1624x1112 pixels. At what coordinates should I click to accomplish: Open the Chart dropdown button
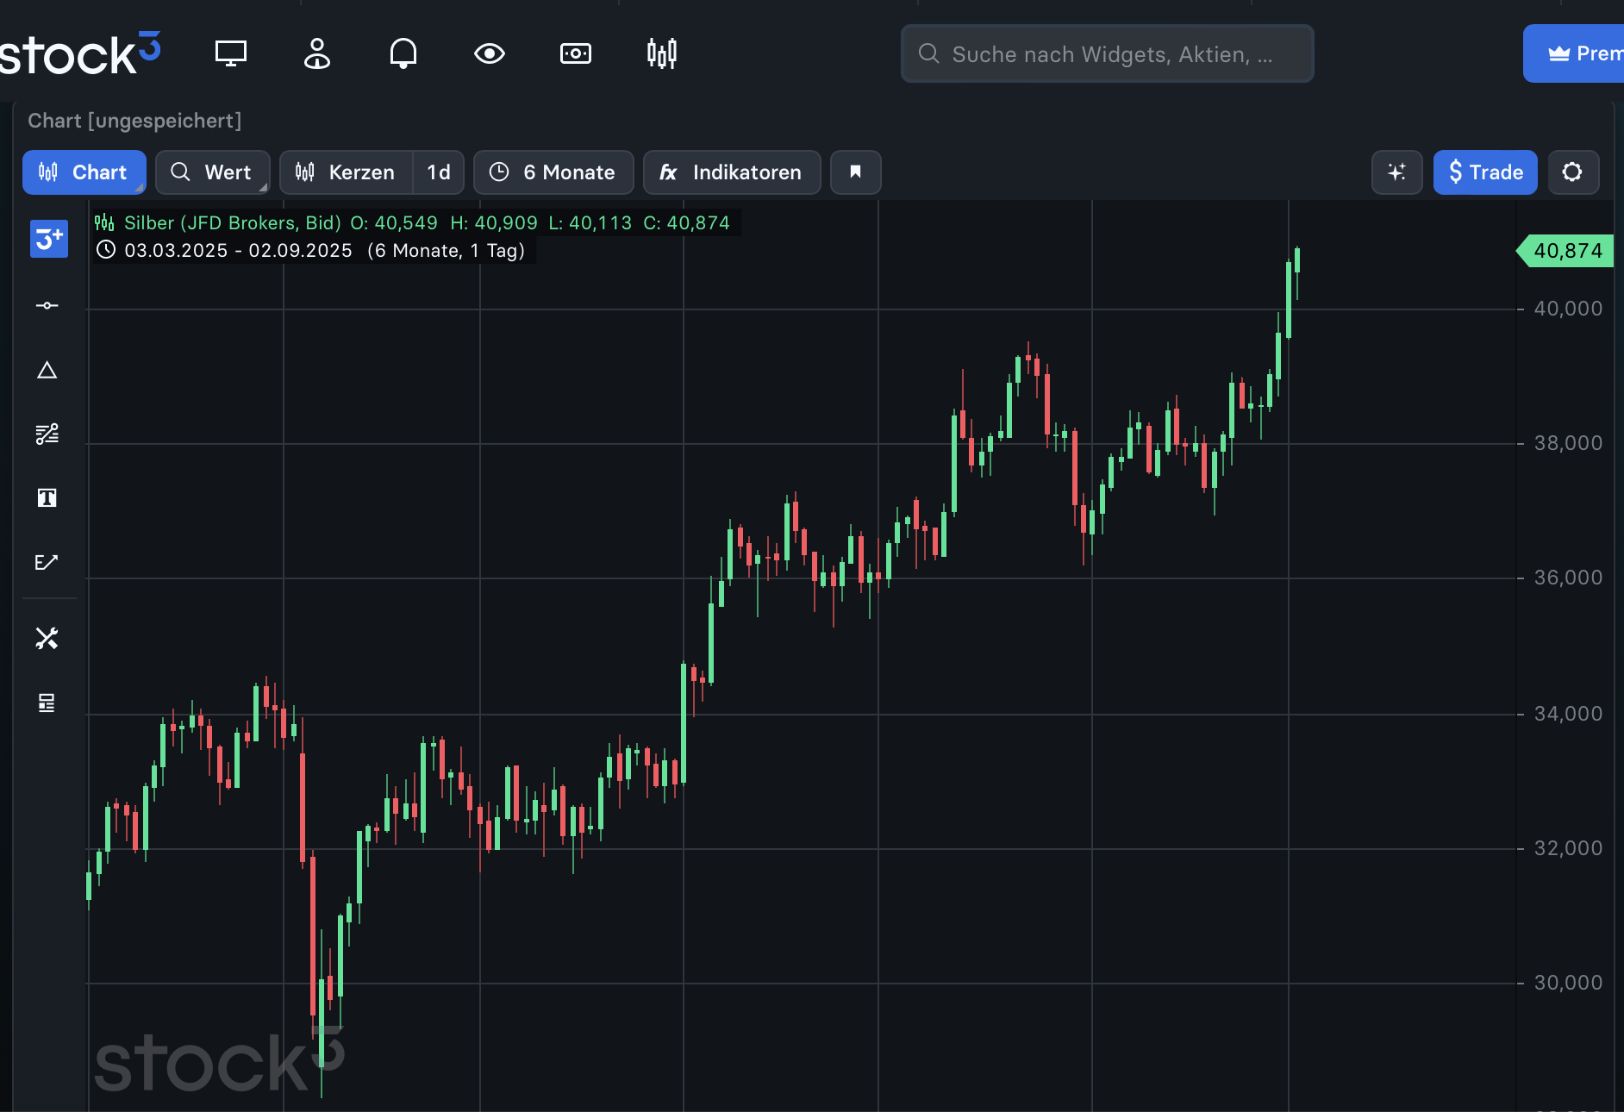point(84,172)
